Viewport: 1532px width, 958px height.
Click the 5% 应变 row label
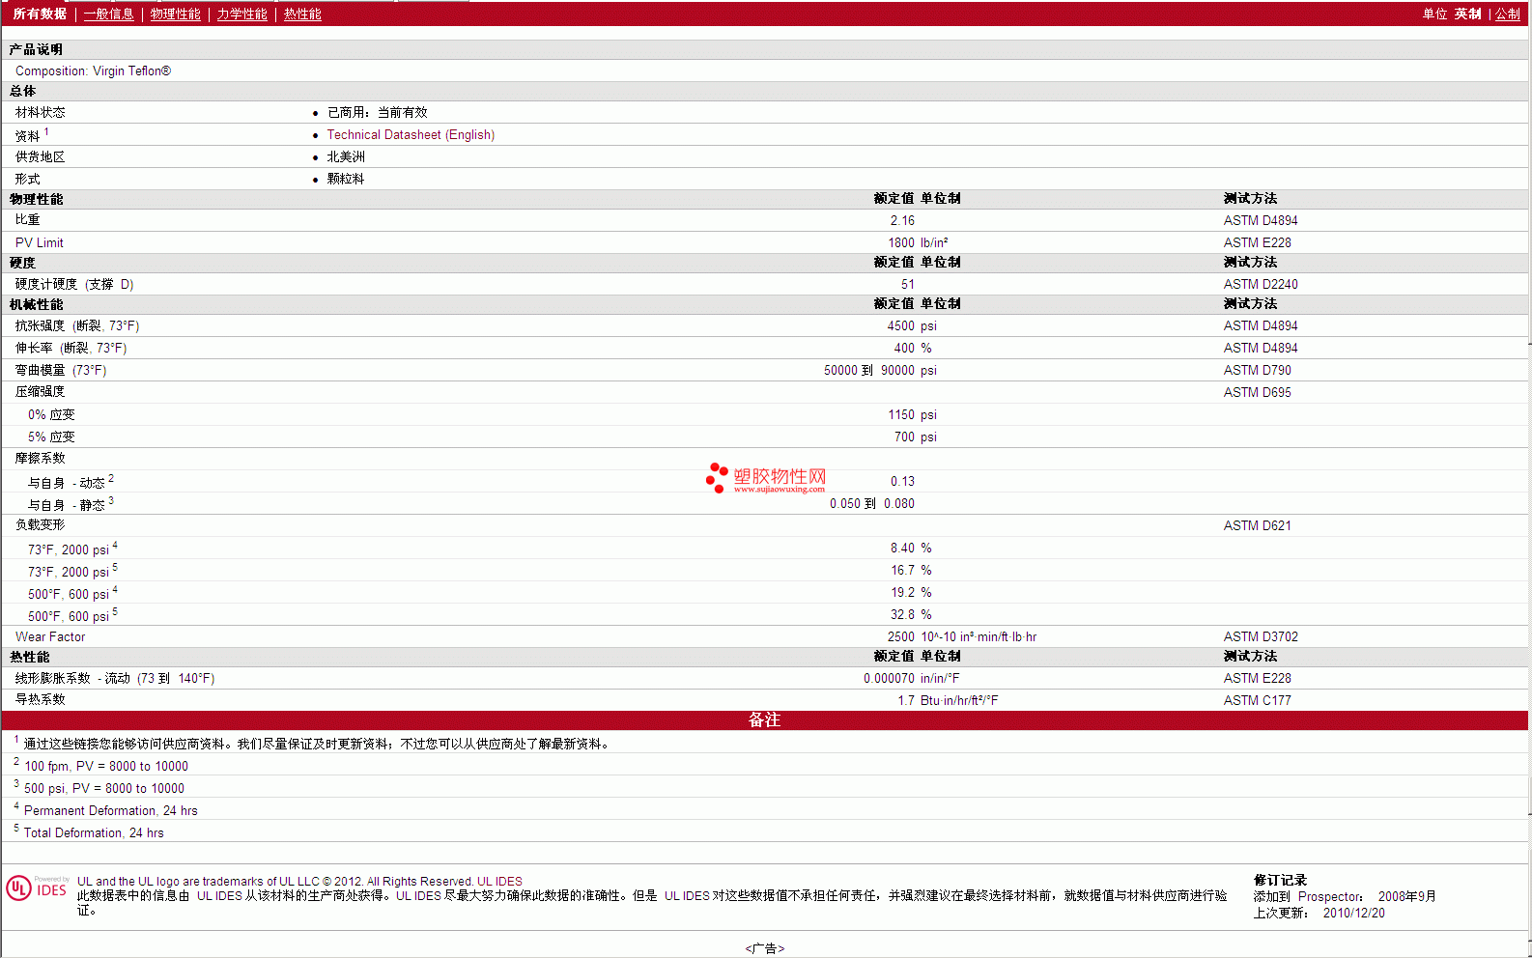coord(51,437)
